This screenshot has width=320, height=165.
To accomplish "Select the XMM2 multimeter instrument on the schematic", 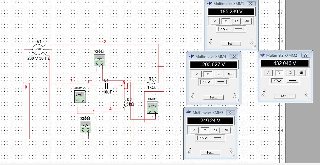I will [80, 96].
